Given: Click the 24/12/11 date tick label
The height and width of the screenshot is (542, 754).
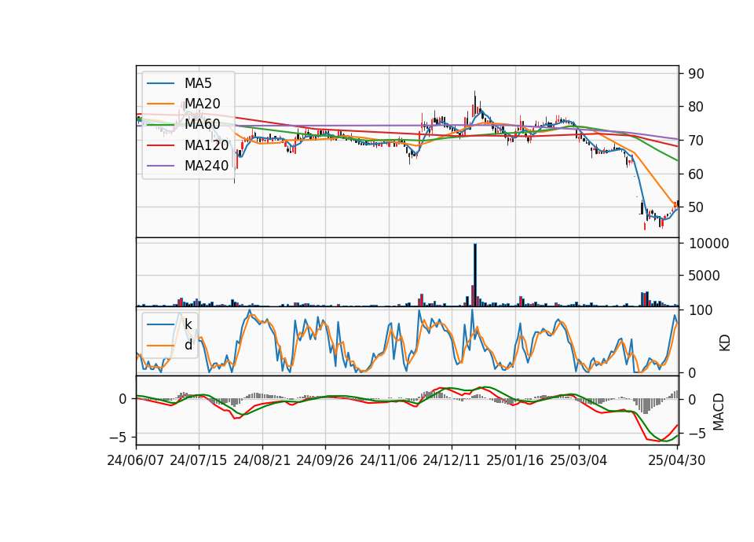Looking at the screenshot, I should [451, 460].
